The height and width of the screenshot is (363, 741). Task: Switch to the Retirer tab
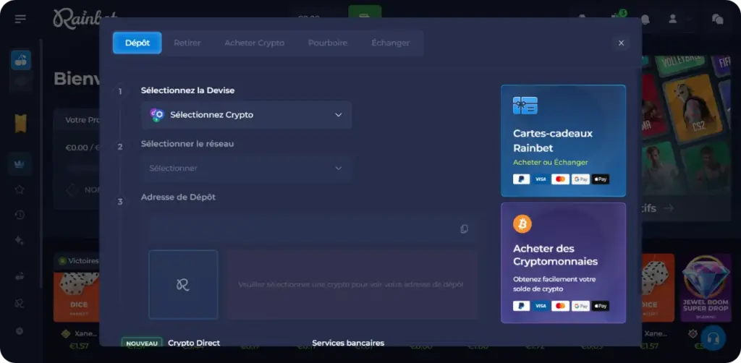click(x=187, y=43)
